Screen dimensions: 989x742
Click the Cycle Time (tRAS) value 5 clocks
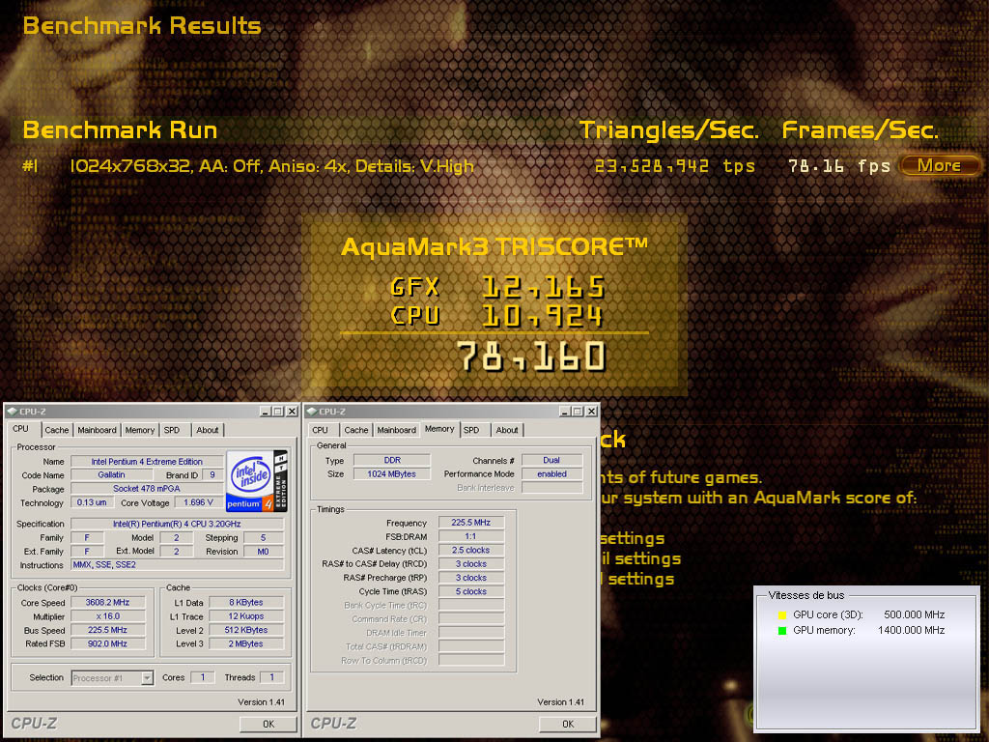tap(471, 592)
